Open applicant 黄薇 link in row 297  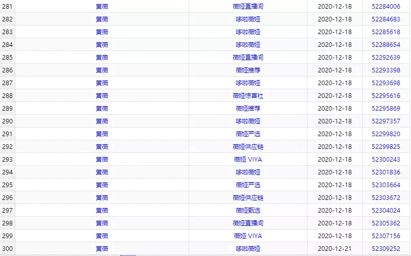[x=102, y=211]
